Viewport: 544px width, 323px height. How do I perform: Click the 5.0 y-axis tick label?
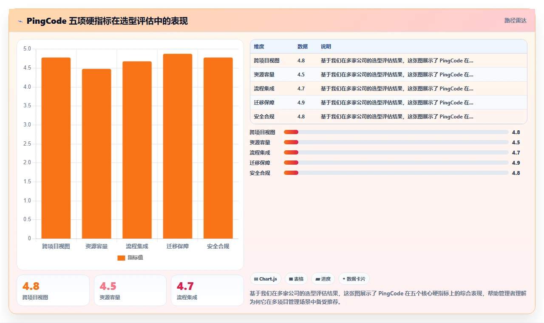27,49
